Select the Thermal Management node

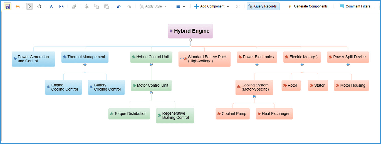[85, 57]
